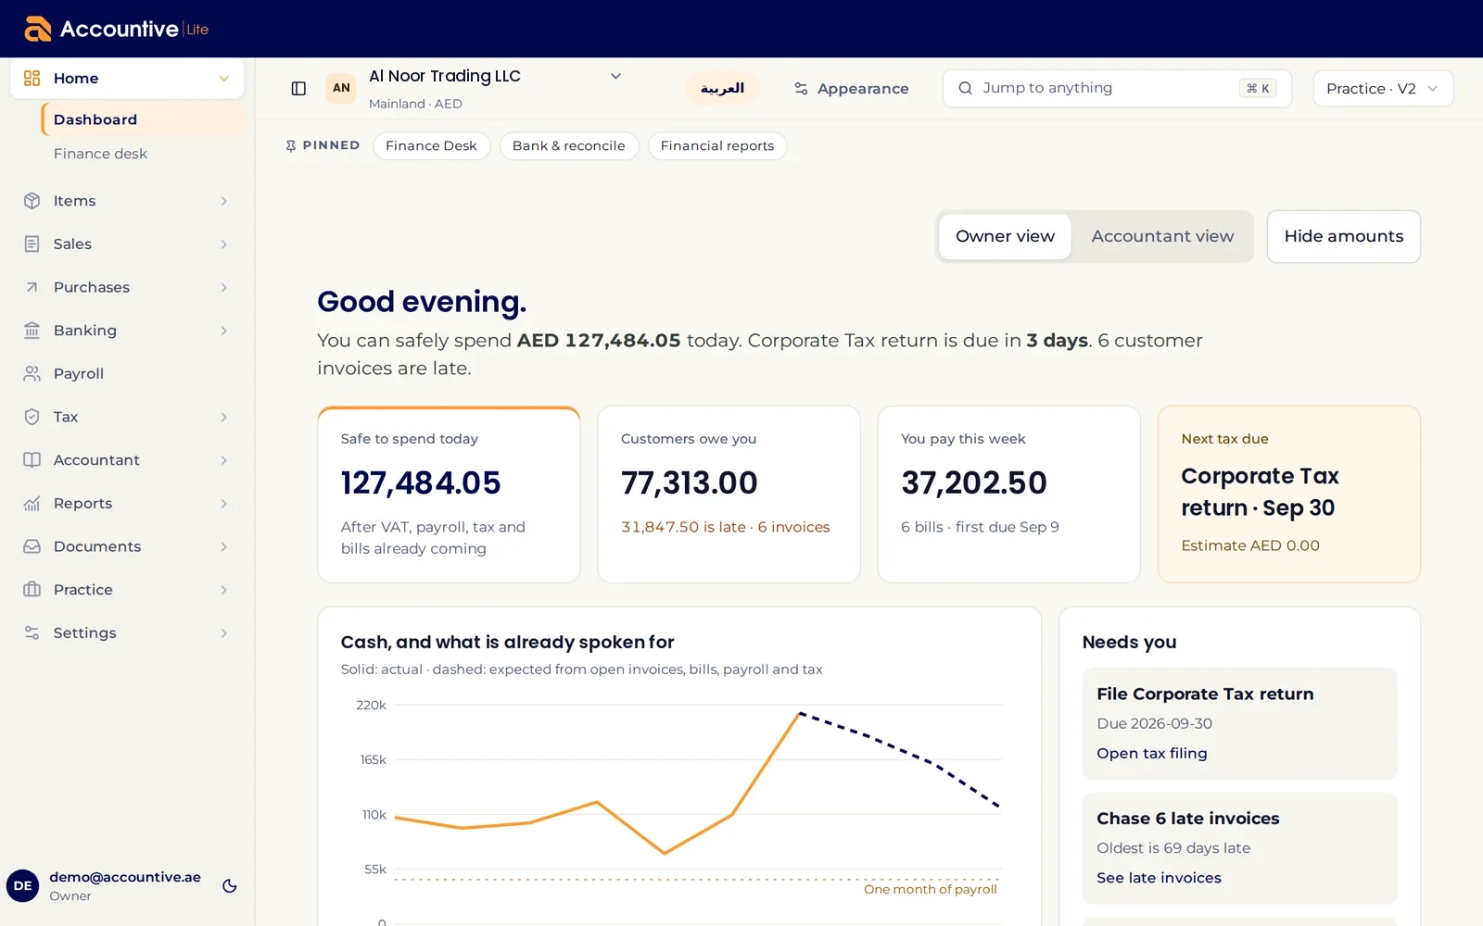
Task: Click the Sales document icon
Action: pos(32,244)
